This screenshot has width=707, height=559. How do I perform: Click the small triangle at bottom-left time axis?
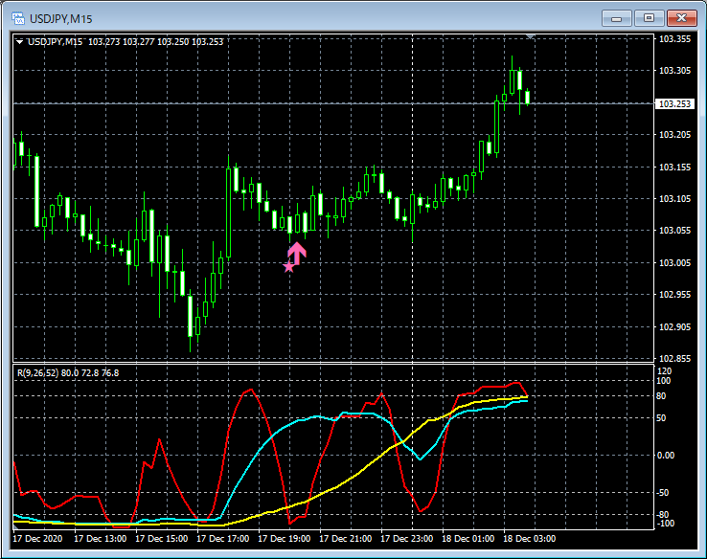14,527
